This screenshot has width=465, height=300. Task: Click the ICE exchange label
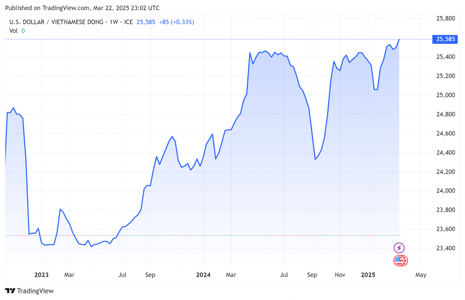[128, 22]
